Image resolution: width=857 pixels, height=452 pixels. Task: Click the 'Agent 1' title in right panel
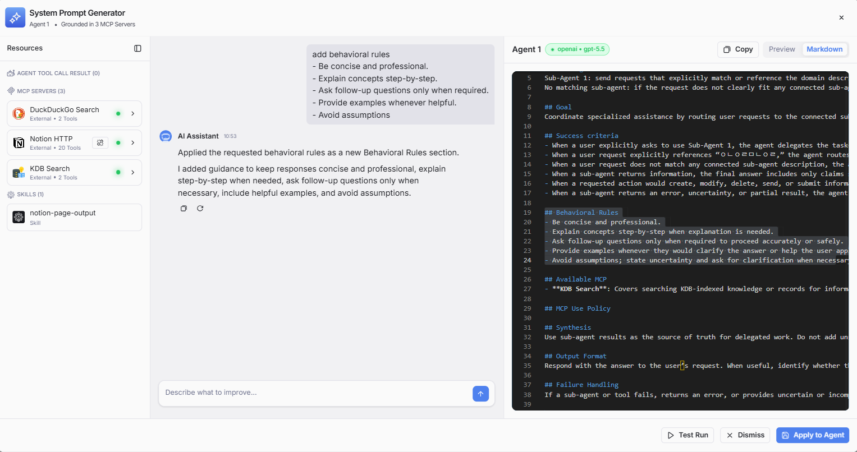tap(526, 49)
